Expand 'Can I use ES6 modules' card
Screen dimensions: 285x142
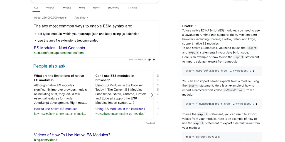tap(115, 78)
